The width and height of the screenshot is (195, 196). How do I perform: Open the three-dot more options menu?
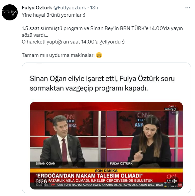point(188,8)
